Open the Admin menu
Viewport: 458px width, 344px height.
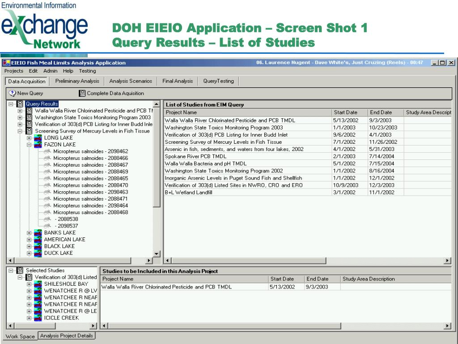click(50, 71)
